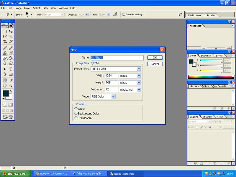The width and height of the screenshot is (236, 177).
Task: Select the Pen tool
Action: pyautogui.click(x=5, y=74)
